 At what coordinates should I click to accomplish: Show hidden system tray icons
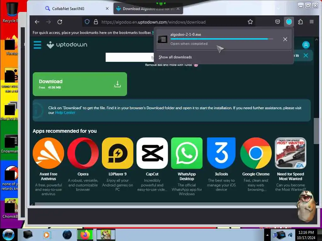pos(267,235)
